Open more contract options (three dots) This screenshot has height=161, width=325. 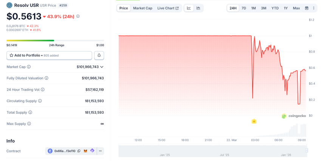tap(100, 151)
